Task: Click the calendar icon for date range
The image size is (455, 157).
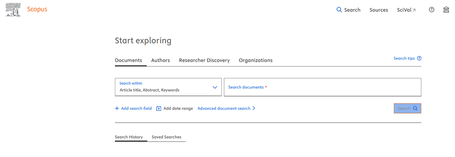Action: click(159, 108)
